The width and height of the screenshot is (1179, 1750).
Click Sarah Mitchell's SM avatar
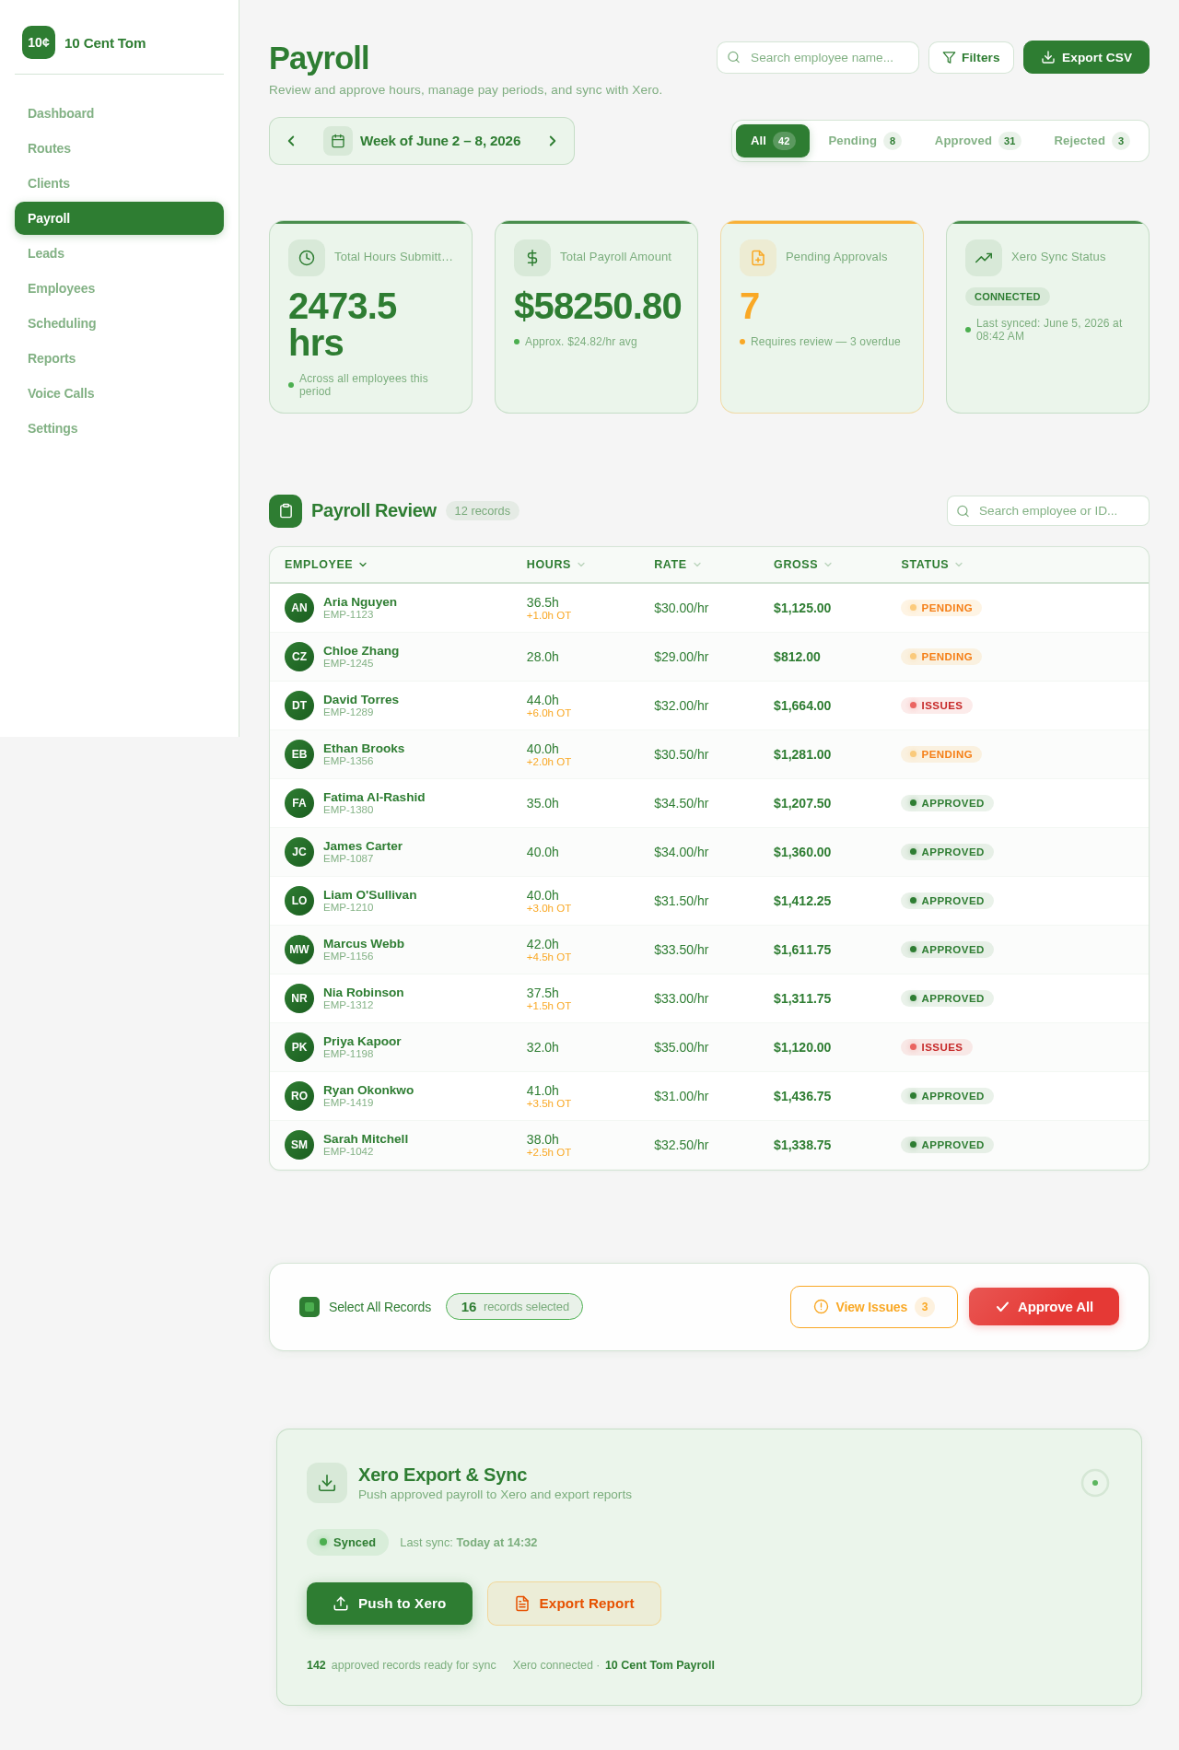point(299,1145)
